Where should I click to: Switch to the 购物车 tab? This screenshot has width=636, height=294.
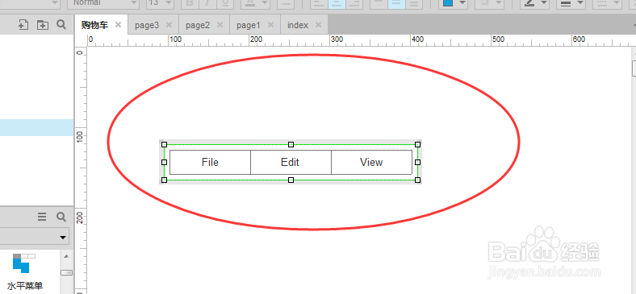[x=94, y=25]
